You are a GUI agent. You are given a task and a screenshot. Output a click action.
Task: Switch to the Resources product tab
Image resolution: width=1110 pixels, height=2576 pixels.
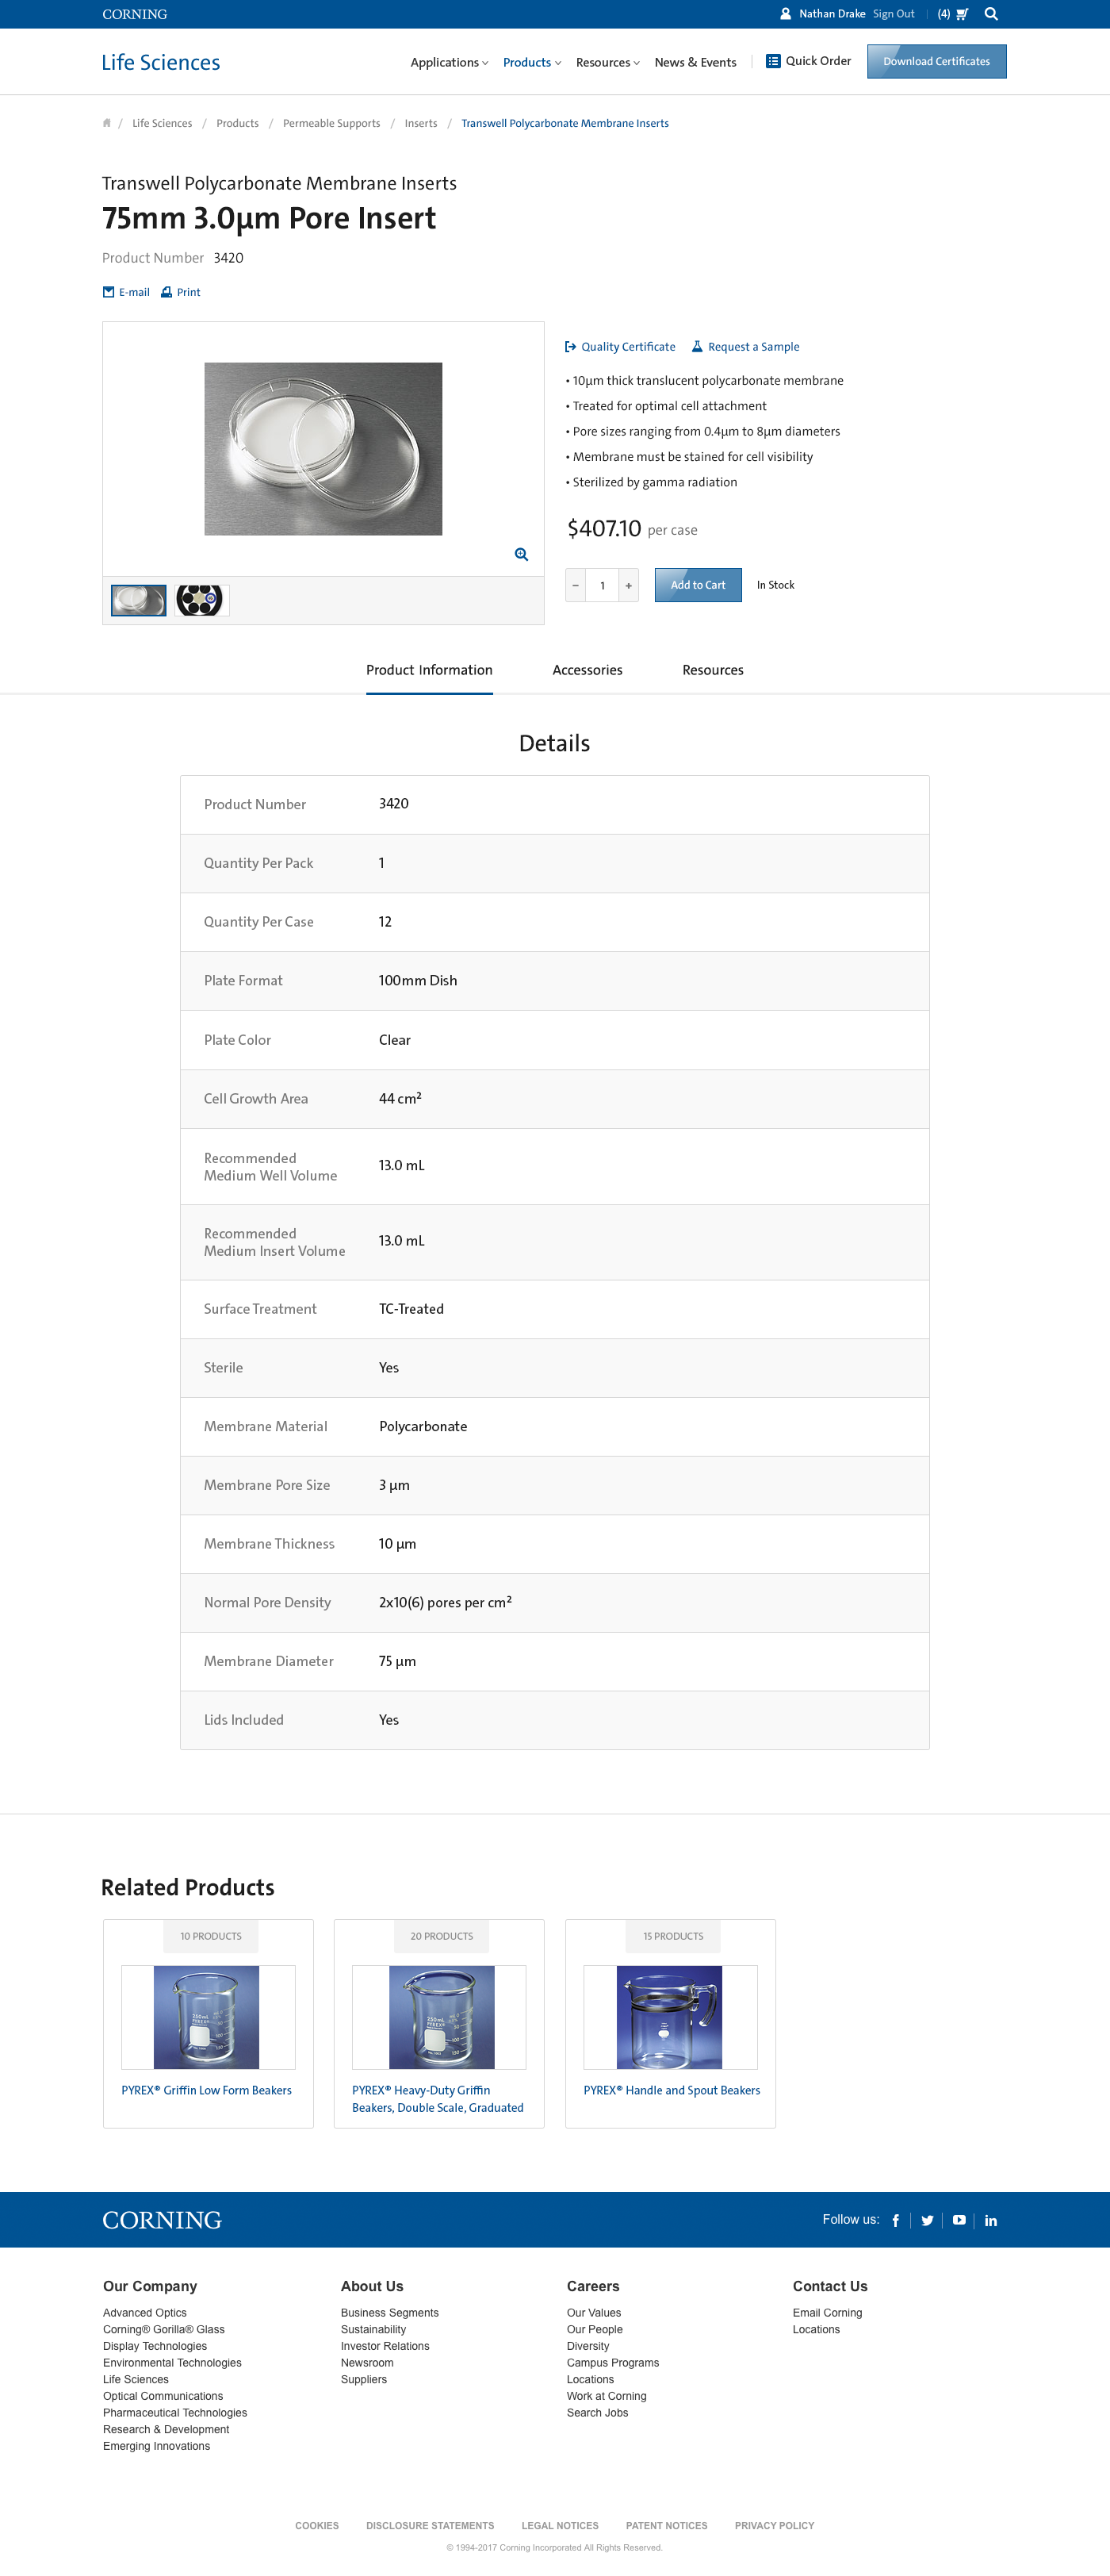712,670
